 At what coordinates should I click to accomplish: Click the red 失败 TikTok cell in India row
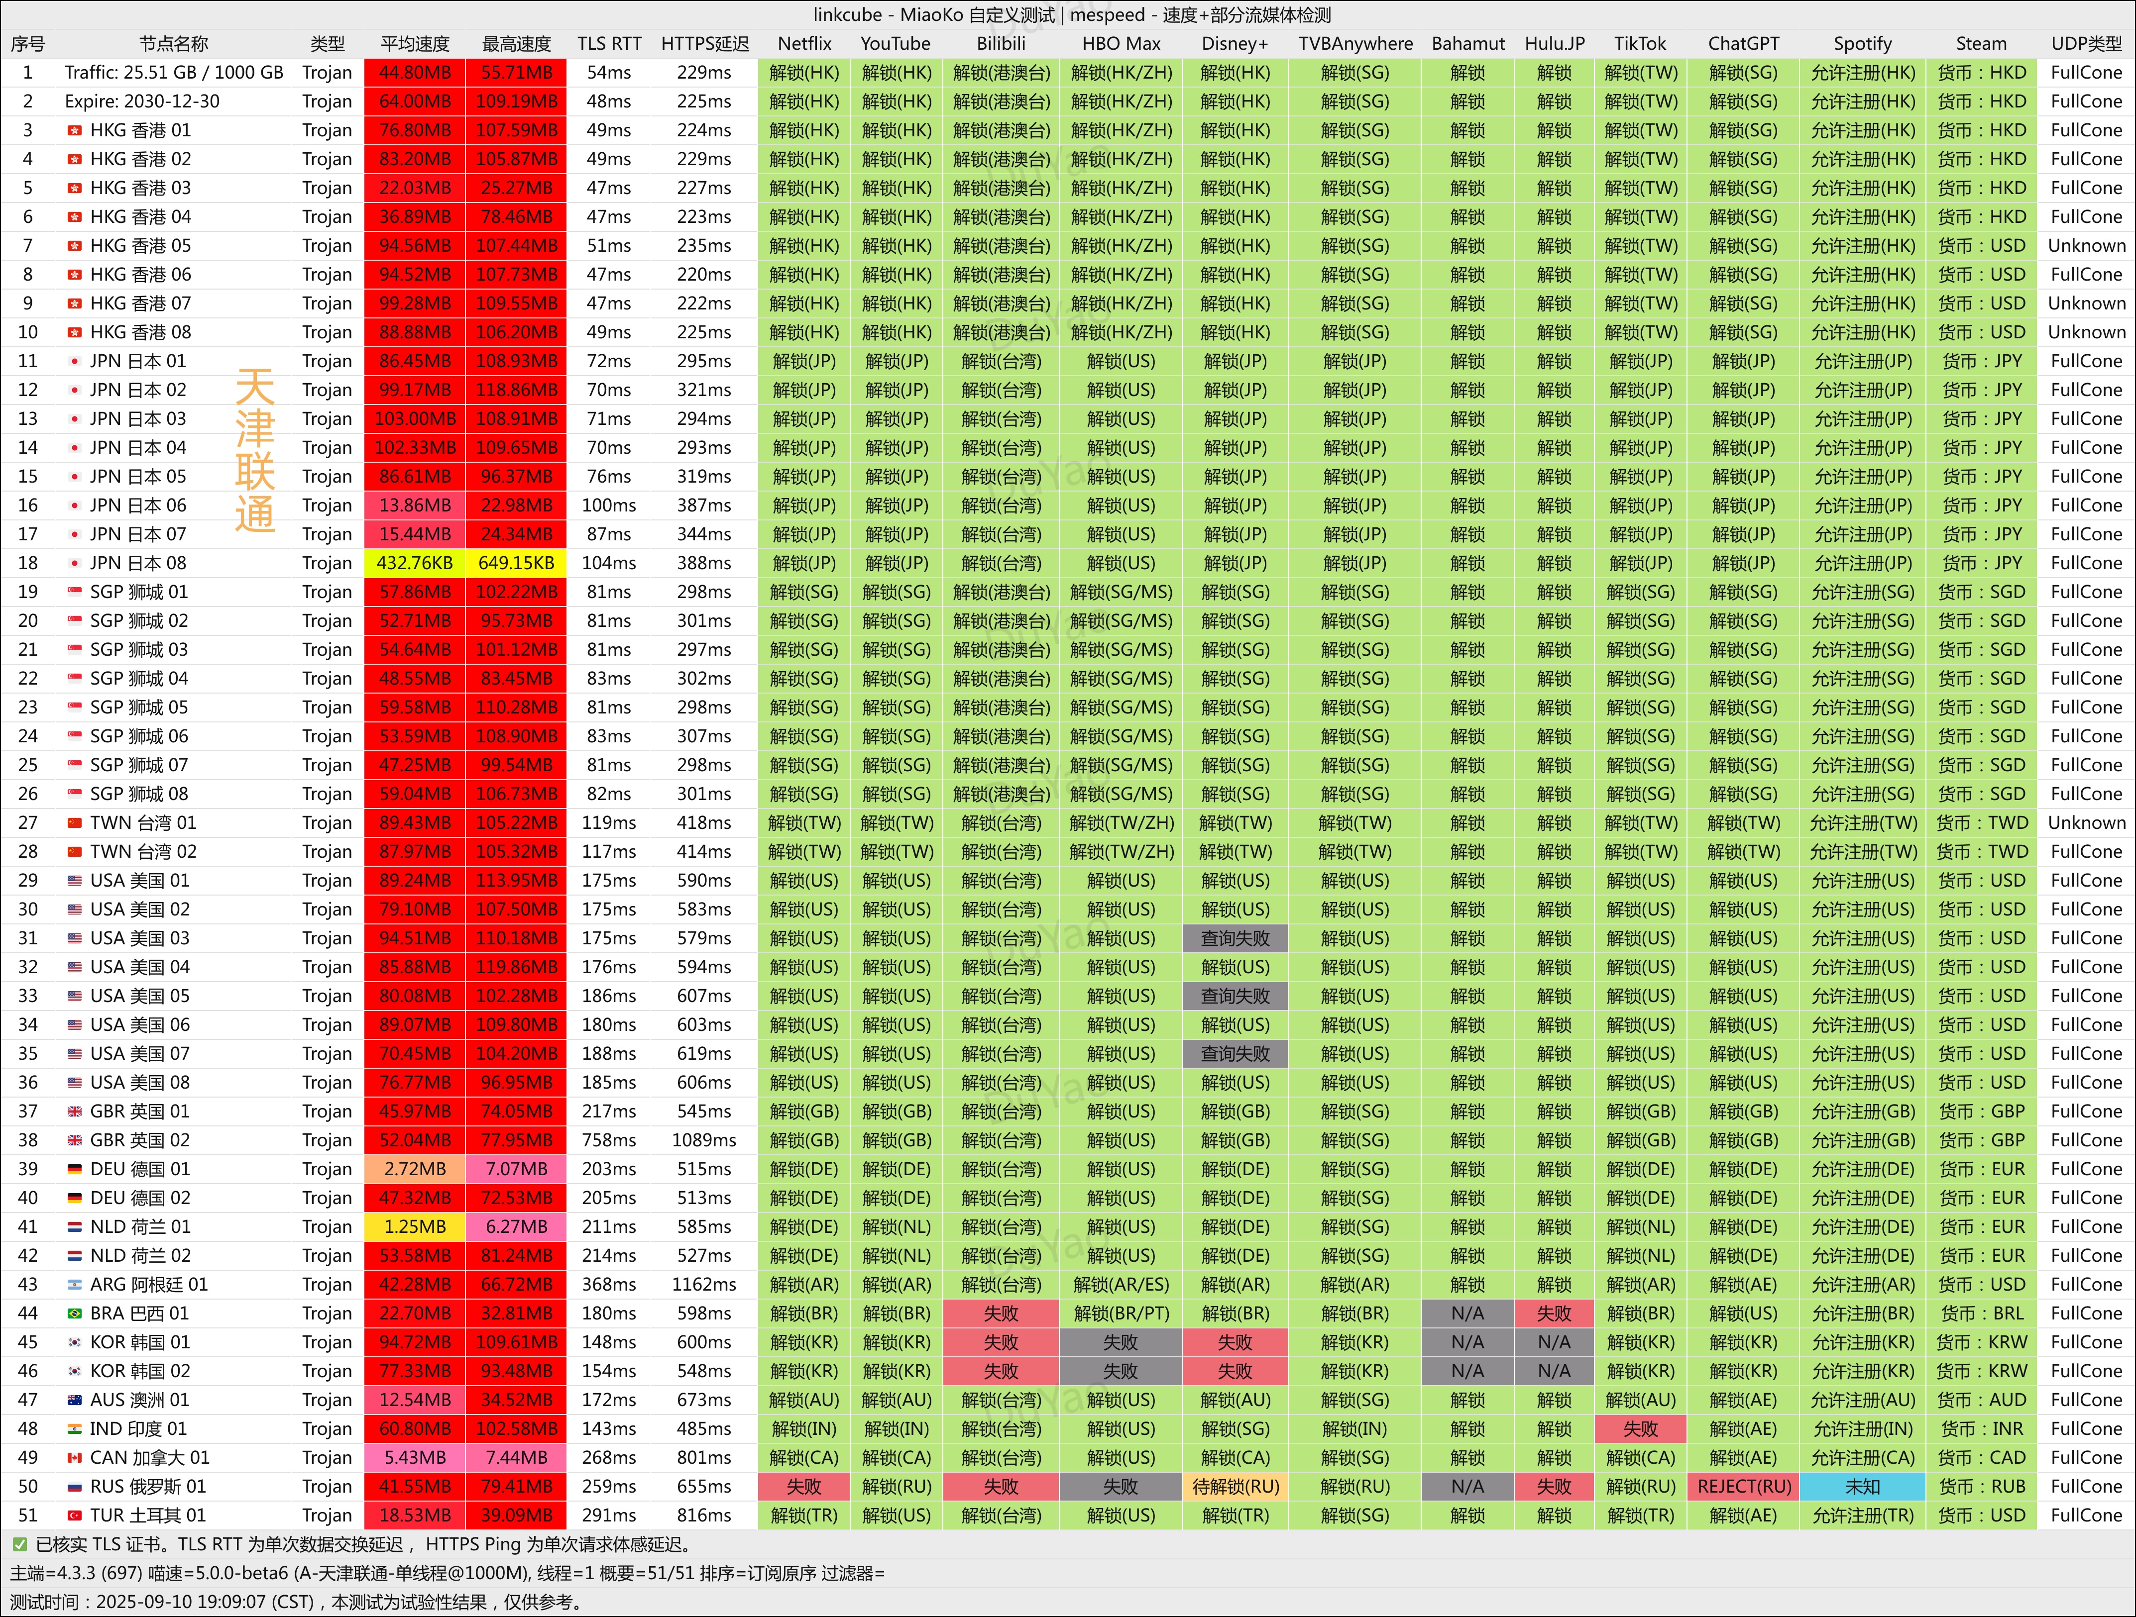[1640, 1430]
